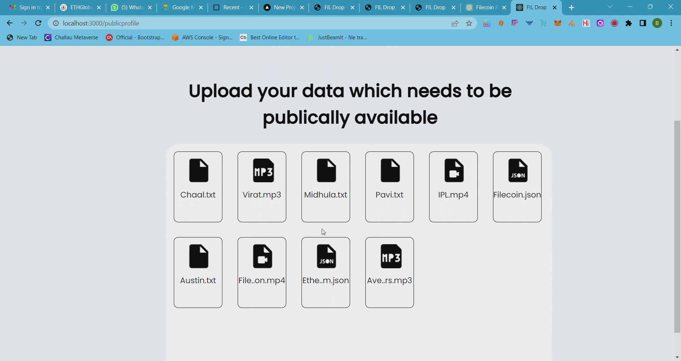
Task: Open the Pavi.txt file icon
Action: (390, 170)
